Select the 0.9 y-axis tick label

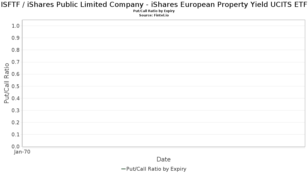[x=16, y=38]
